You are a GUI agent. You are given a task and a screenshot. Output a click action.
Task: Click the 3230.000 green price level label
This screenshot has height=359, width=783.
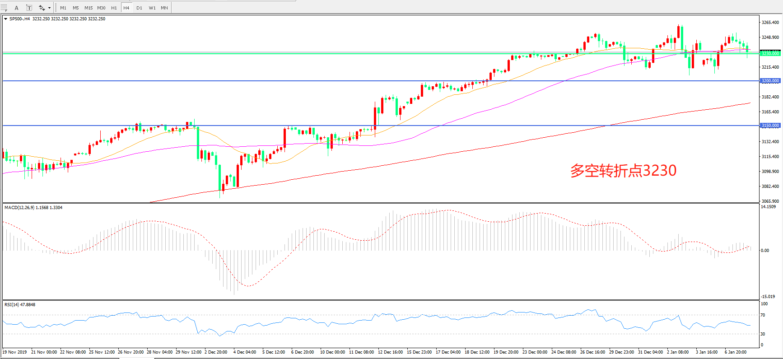[770, 53]
